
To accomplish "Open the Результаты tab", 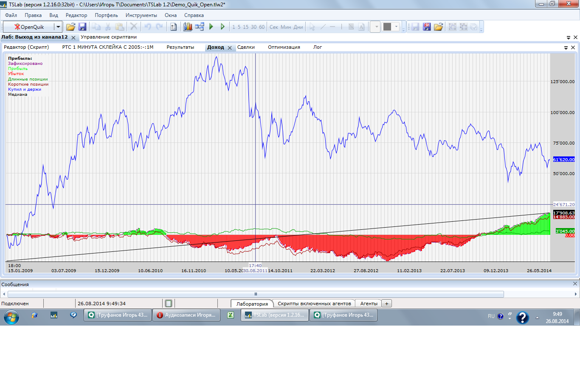I will [x=180, y=47].
